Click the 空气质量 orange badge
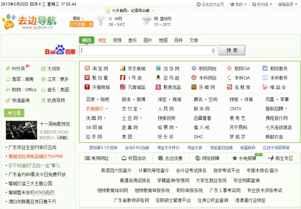 click(x=81, y=24)
